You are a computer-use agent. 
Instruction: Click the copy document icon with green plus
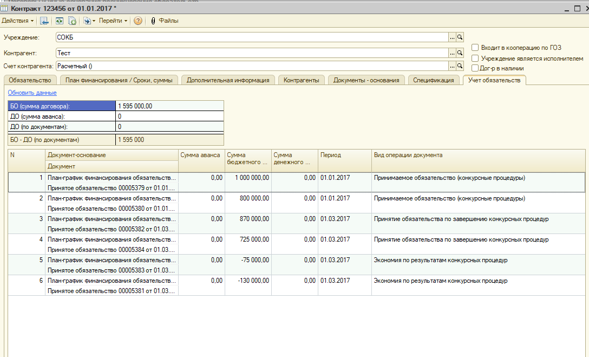click(72, 21)
